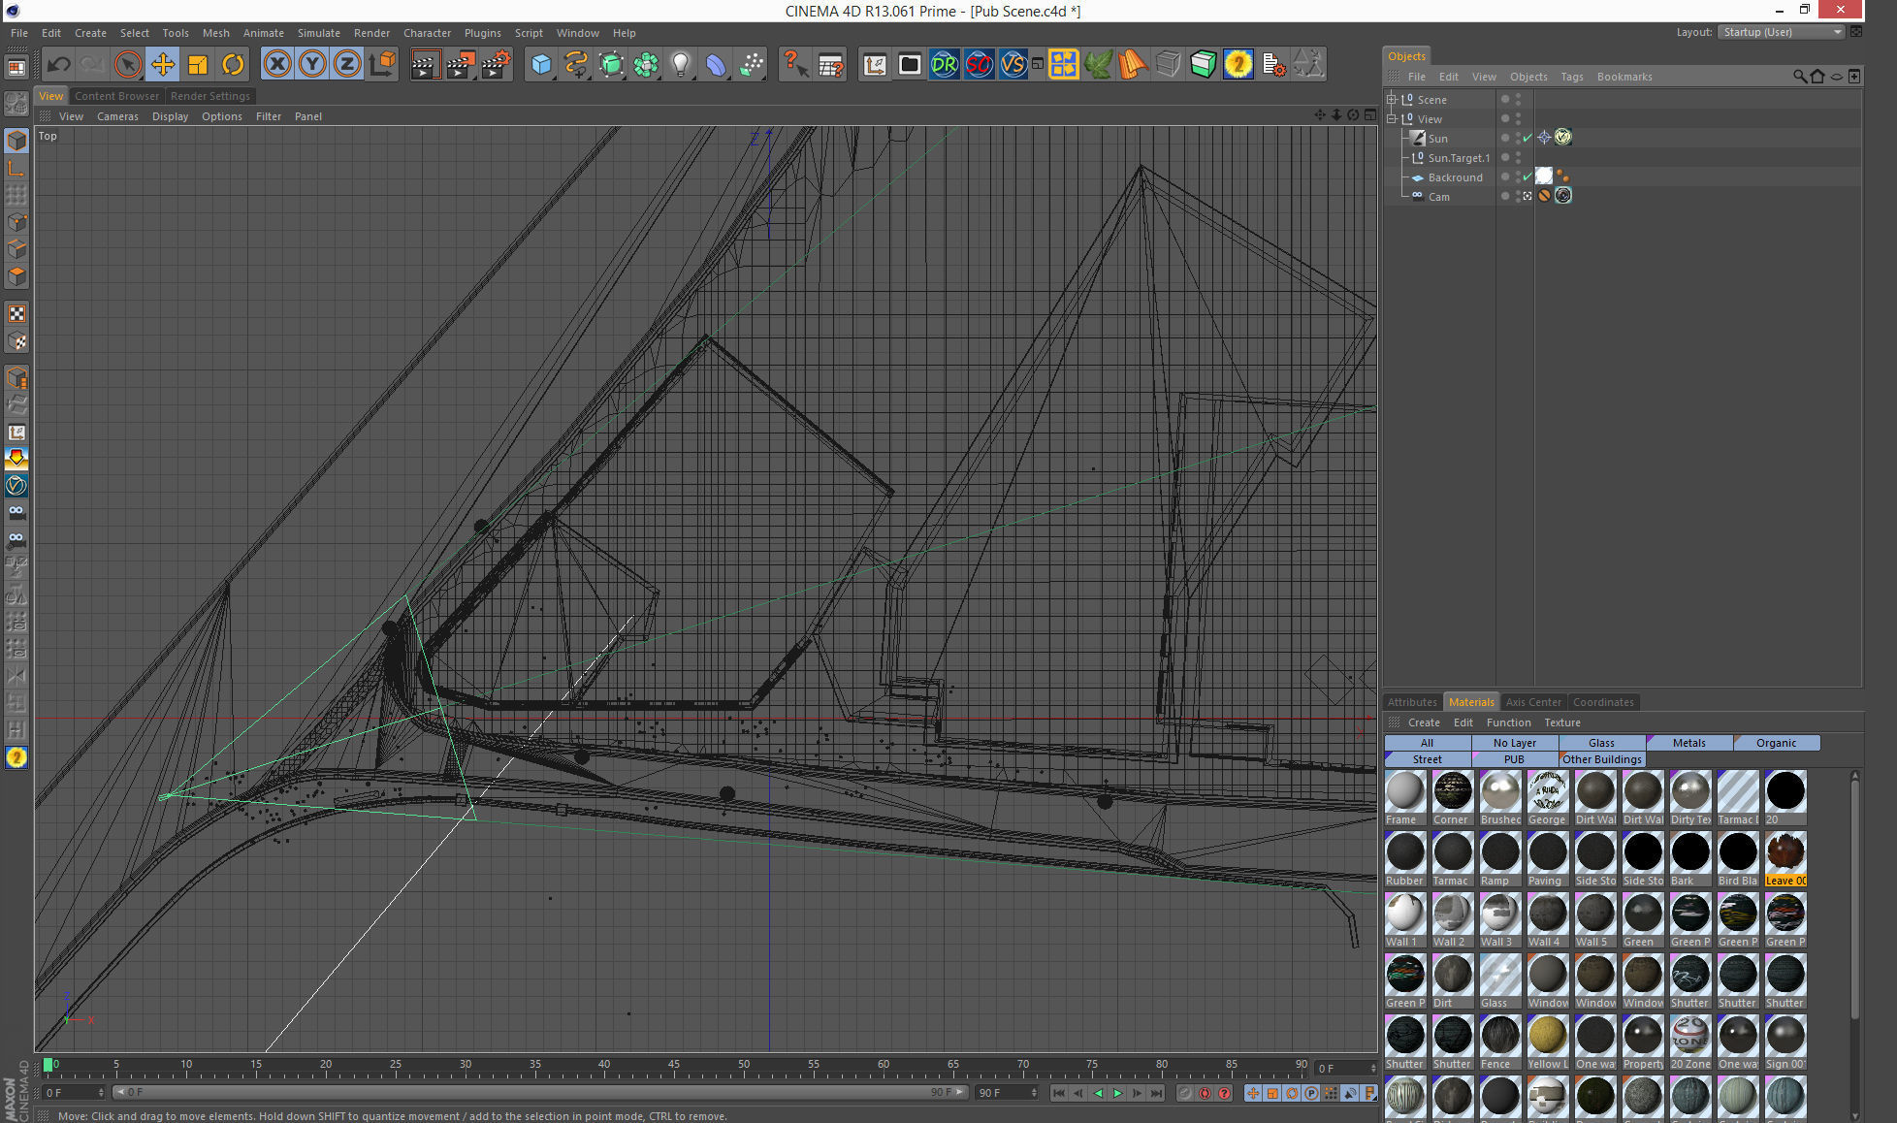
Task: Switch to the Render Settings tab
Action: (x=209, y=96)
